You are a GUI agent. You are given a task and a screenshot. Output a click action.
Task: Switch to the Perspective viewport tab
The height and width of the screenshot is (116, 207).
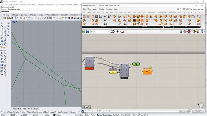tap(17, 109)
